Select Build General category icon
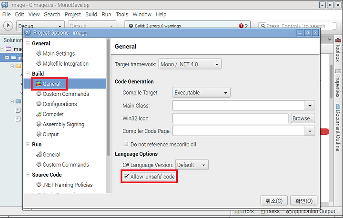Viewport: 343px width, 218px height. click(x=39, y=83)
